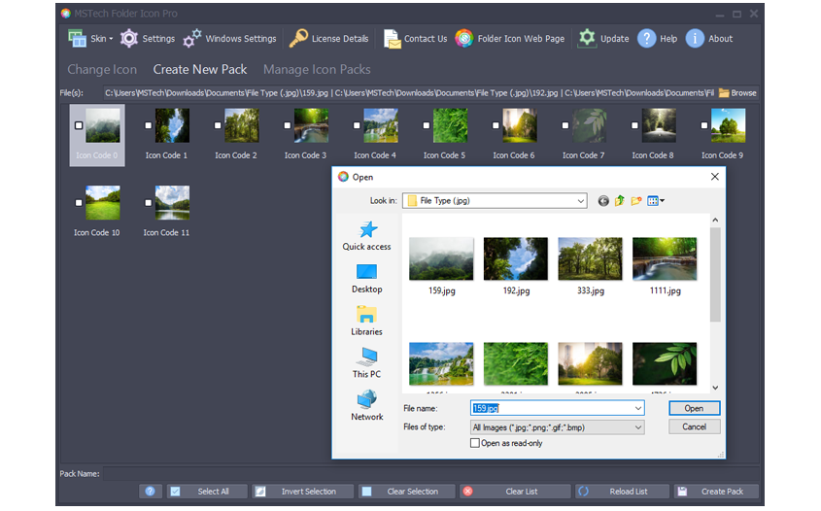Click the License Details key icon

pyautogui.click(x=298, y=39)
